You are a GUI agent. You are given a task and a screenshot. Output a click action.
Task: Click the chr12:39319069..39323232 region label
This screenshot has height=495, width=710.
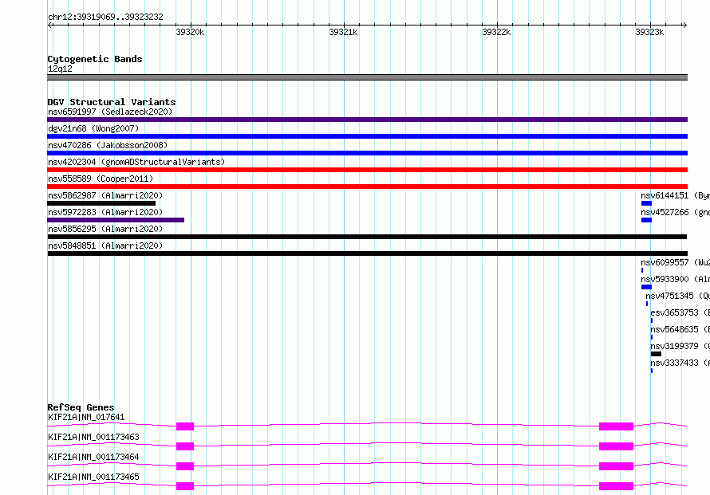click(x=105, y=17)
